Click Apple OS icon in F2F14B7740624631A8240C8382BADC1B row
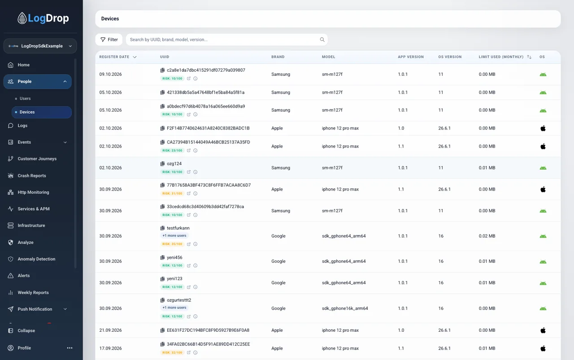The image size is (574, 360). (x=543, y=128)
